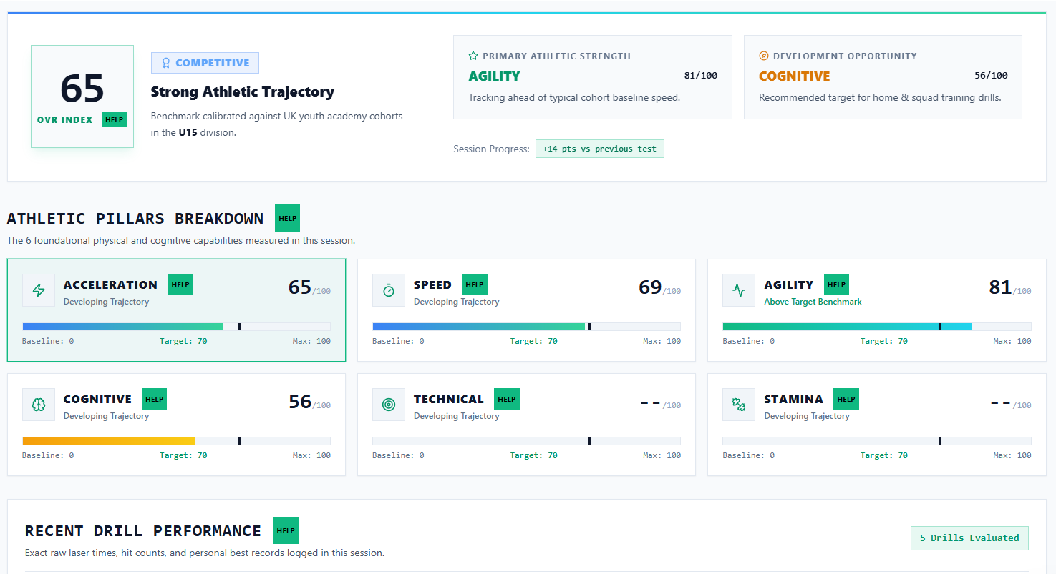Open HELP for the Technical pillar
The height and width of the screenshot is (574, 1056).
507,399
